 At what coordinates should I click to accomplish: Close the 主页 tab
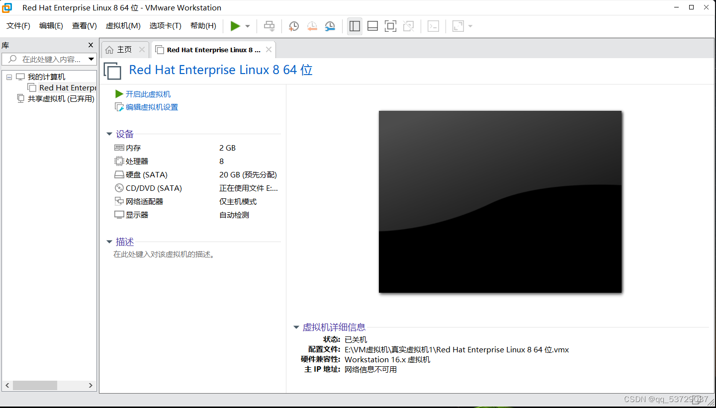pyautogui.click(x=142, y=50)
